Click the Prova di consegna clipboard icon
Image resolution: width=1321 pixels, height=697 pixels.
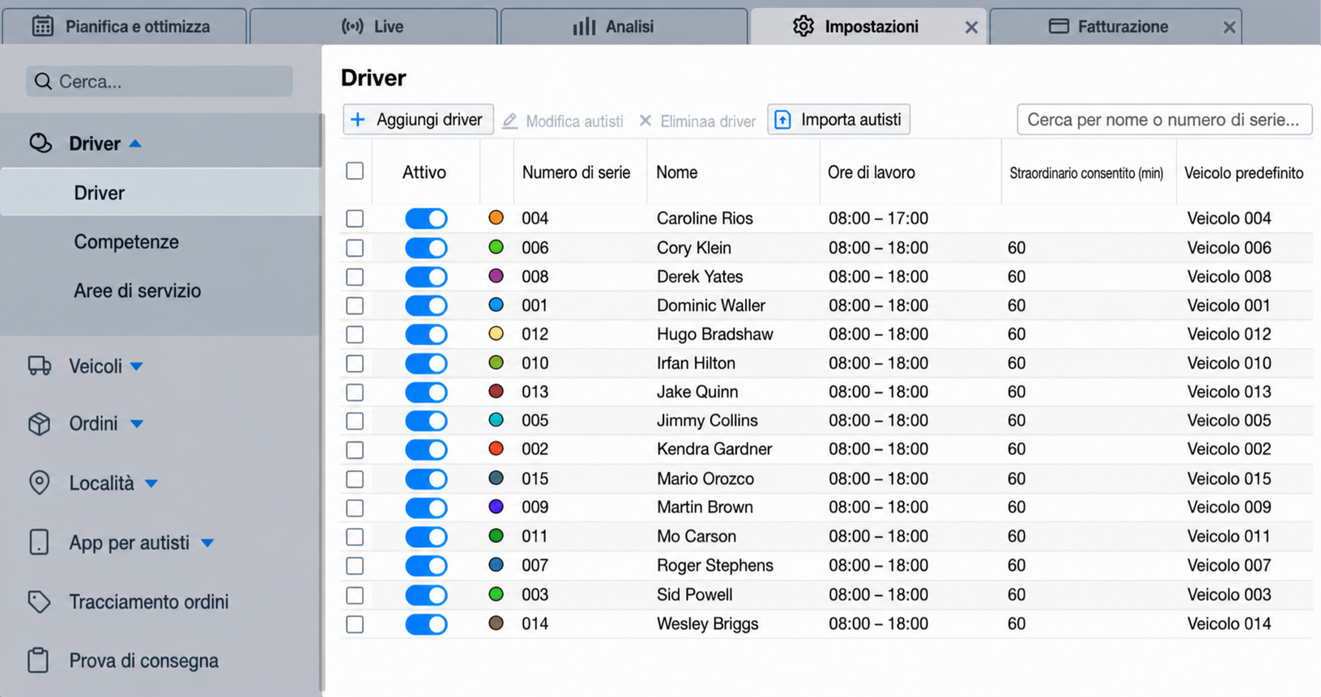(38, 660)
